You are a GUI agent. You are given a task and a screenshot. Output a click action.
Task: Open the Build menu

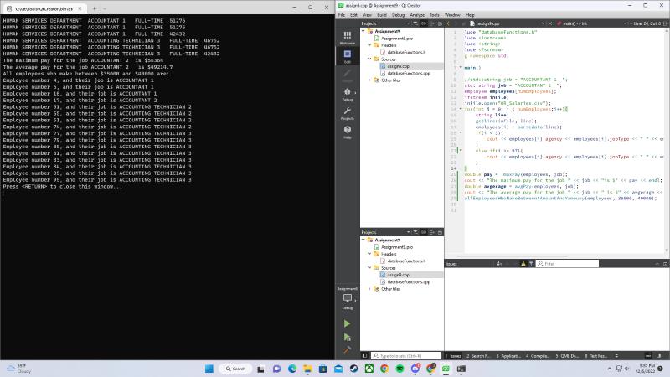point(382,15)
